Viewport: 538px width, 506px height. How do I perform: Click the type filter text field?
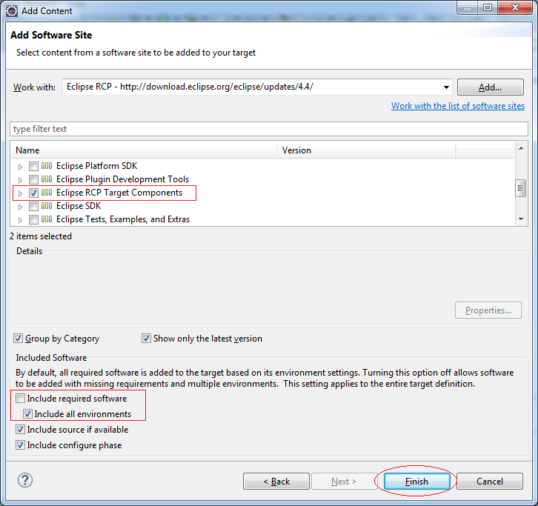(269, 129)
